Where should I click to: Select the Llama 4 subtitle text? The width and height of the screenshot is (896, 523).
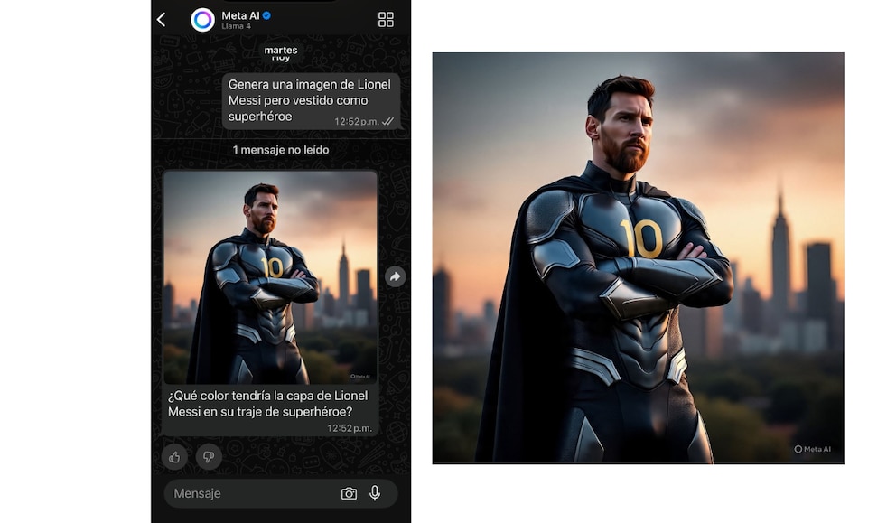pyautogui.click(x=236, y=26)
